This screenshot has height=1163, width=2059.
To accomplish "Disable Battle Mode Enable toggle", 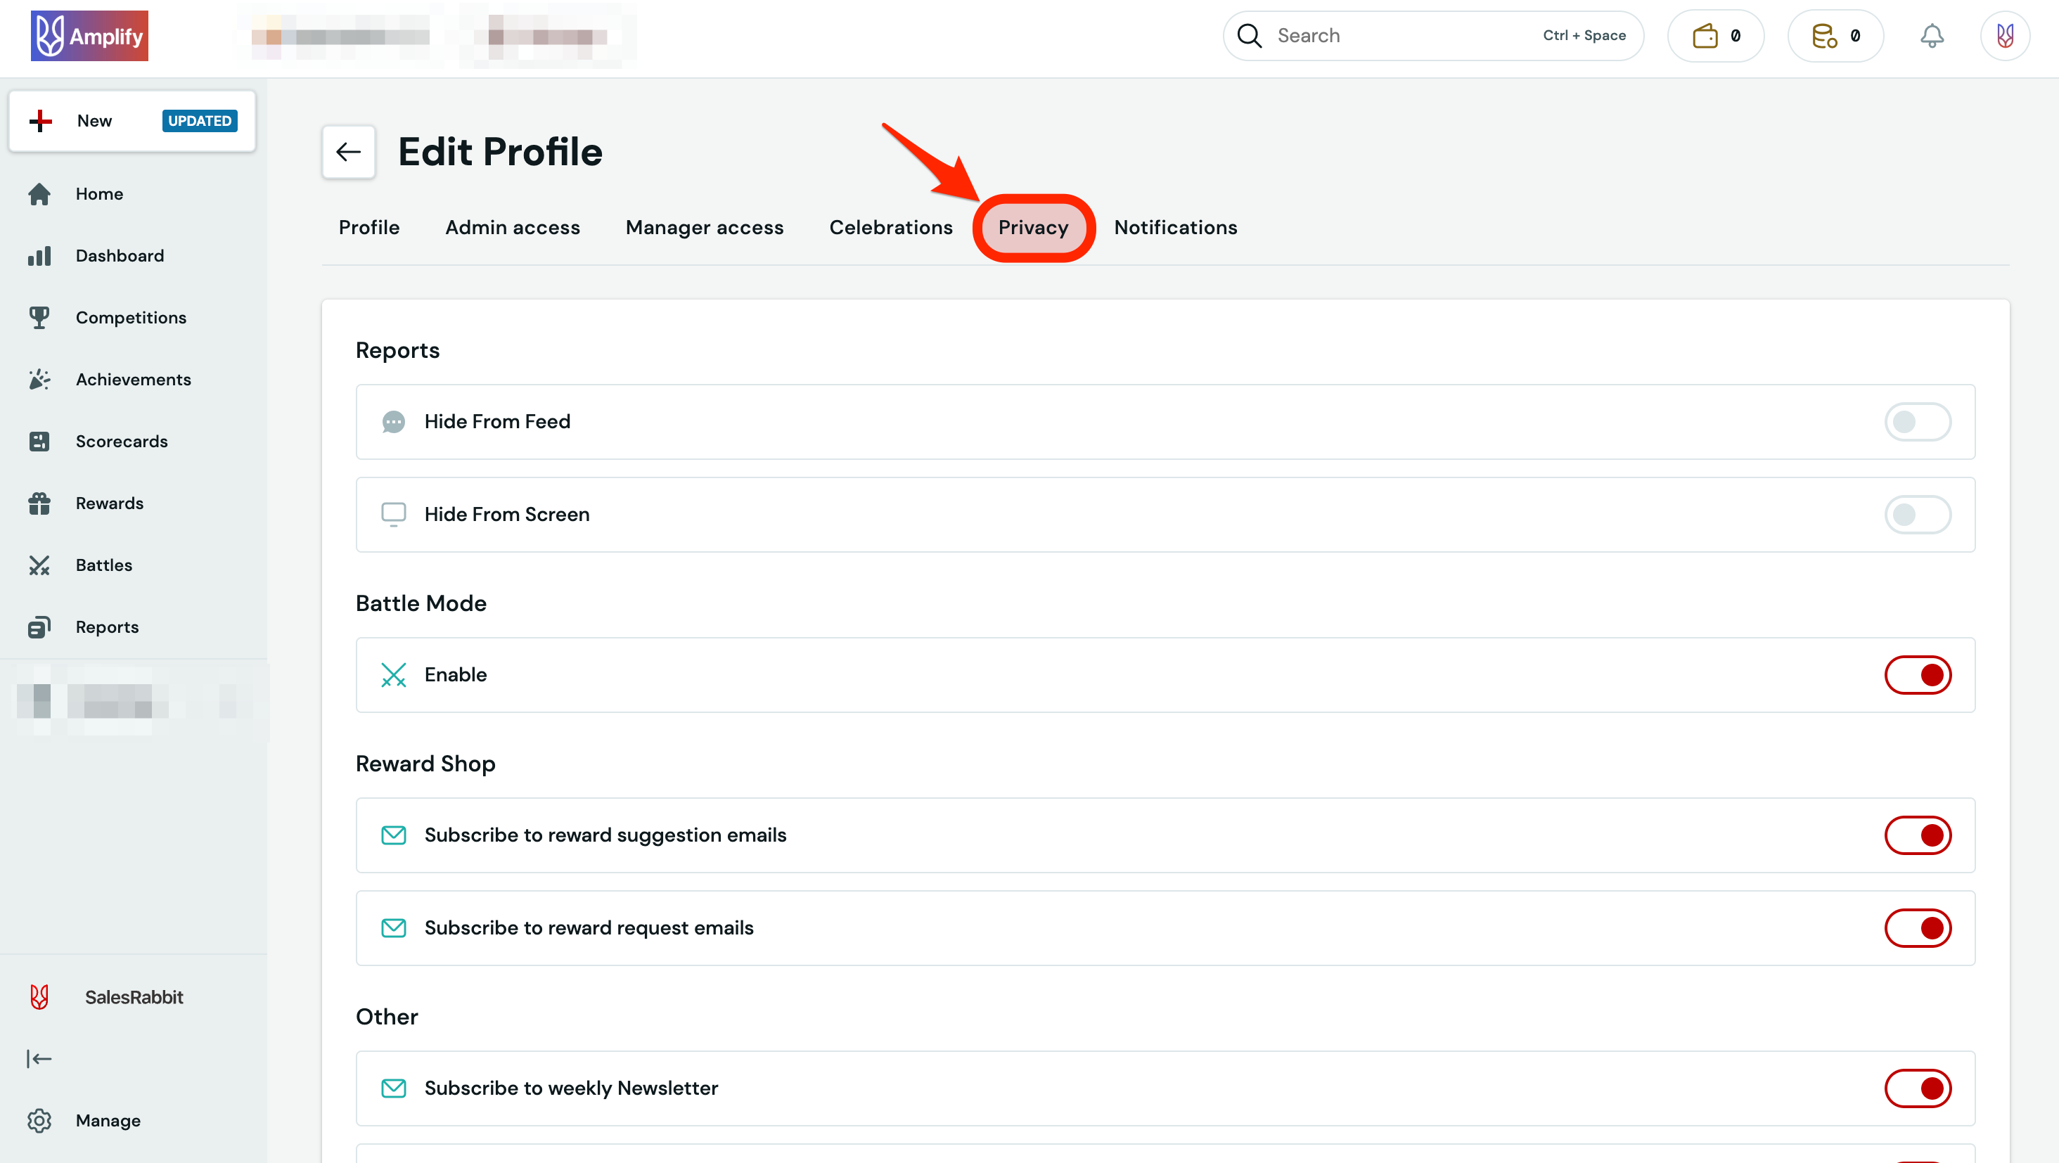I will point(1918,674).
